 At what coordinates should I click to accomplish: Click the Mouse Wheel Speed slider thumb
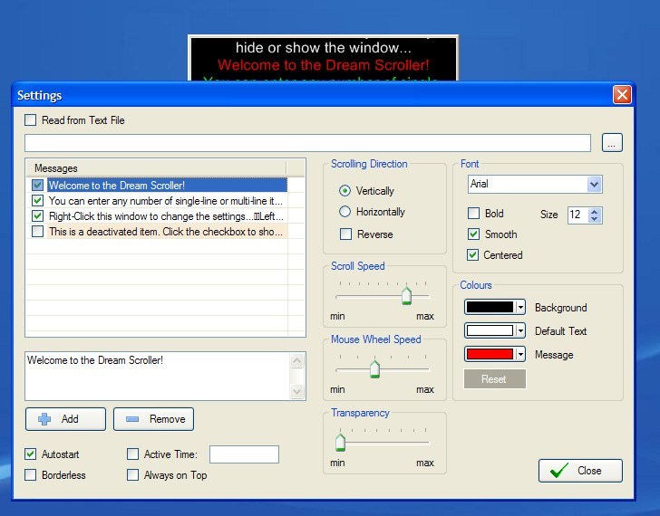tap(374, 369)
